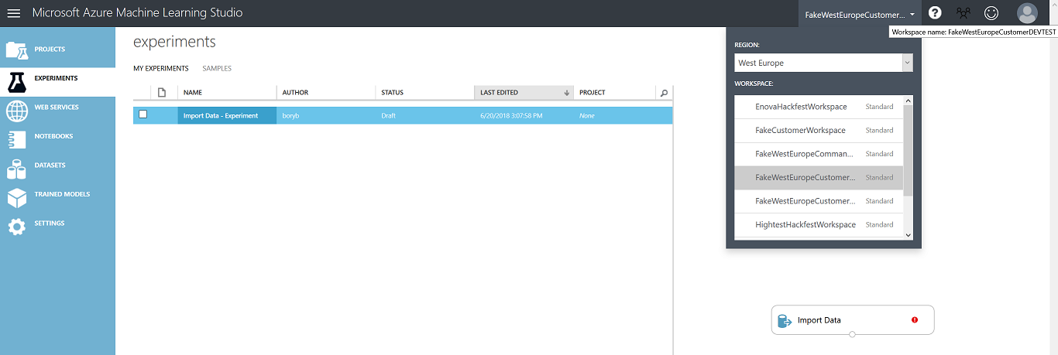Click the Import Data module box
The image size is (1058, 355).
tap(853, 319)
